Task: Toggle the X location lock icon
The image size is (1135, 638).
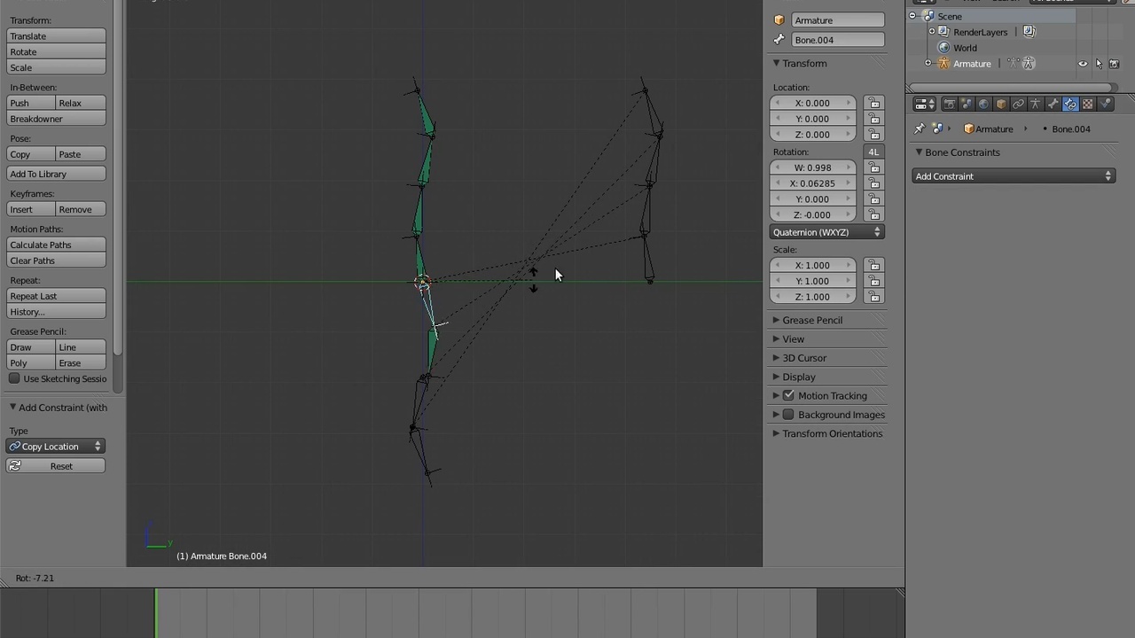Action: click(874, 103)
